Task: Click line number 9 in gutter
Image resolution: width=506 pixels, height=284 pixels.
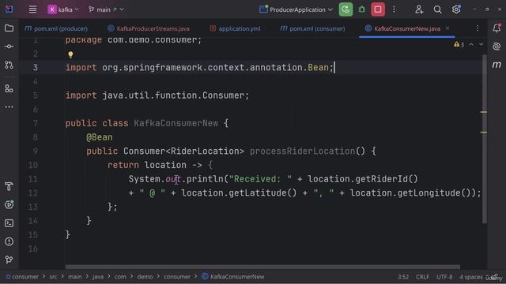Action: coord(35,151)
